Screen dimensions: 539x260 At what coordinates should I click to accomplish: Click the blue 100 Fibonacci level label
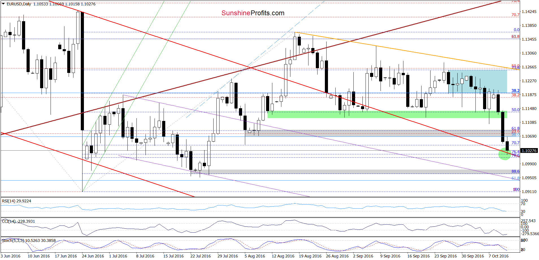(x=516, y=189)
